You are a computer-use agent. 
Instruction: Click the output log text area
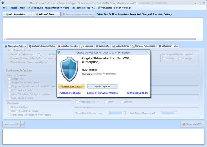pyautogui.click(x=103, y=137)
